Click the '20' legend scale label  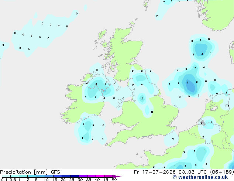tap(63, 180)
